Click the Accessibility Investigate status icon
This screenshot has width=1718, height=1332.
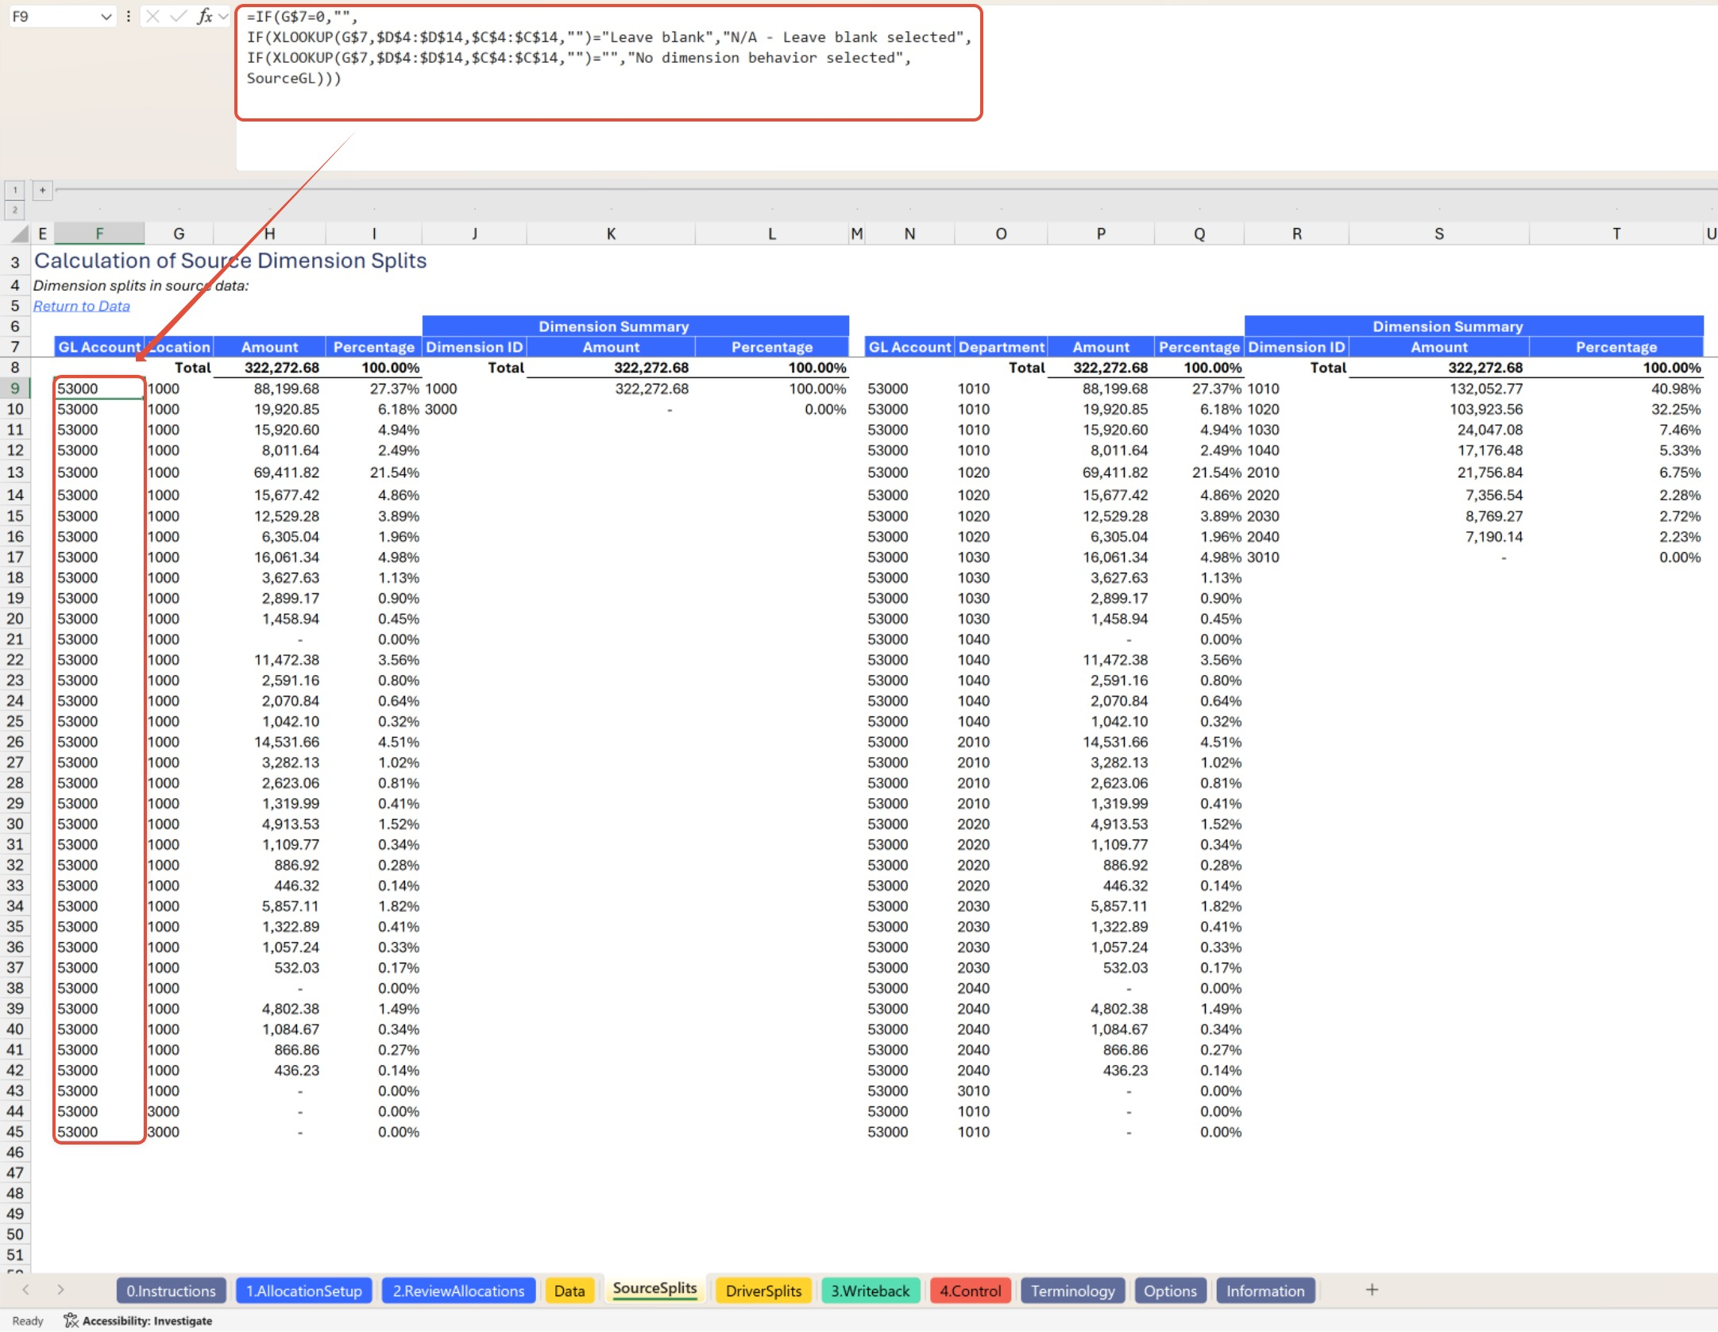pos(71,1320)
